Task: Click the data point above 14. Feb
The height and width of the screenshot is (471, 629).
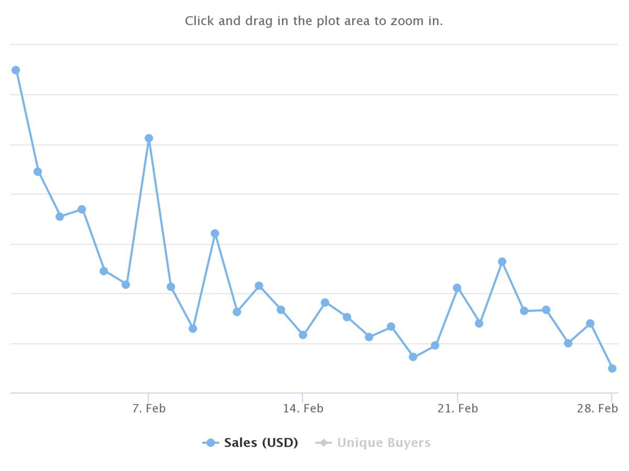Action: coord(303,335)
